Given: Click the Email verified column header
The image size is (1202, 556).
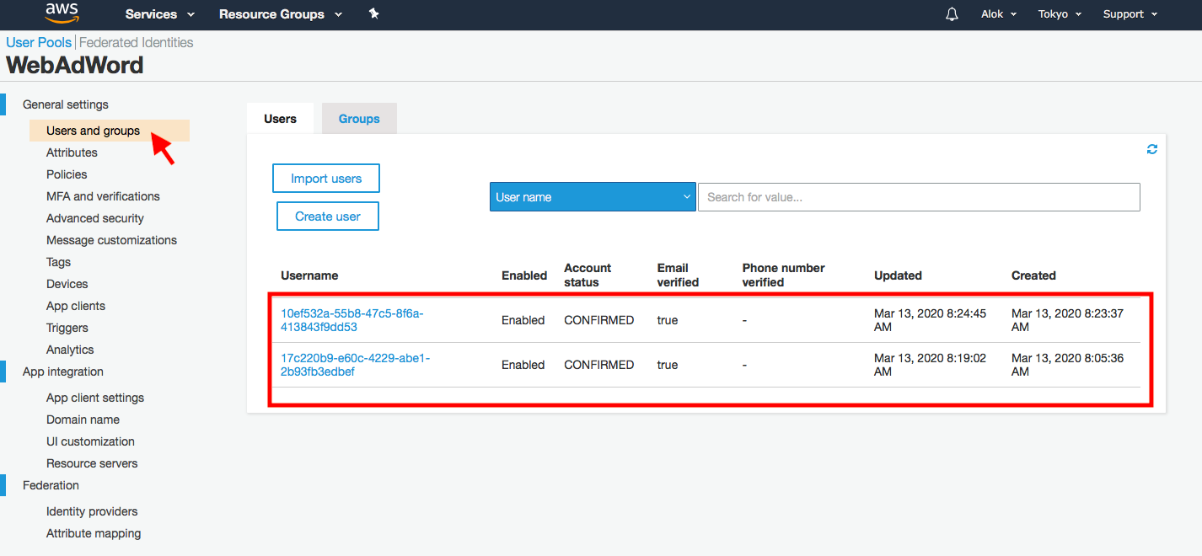Looking at the screenshot, I should point(678,275).
